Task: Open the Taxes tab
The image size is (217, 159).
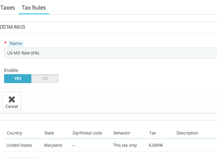Action: pos(7,7)
